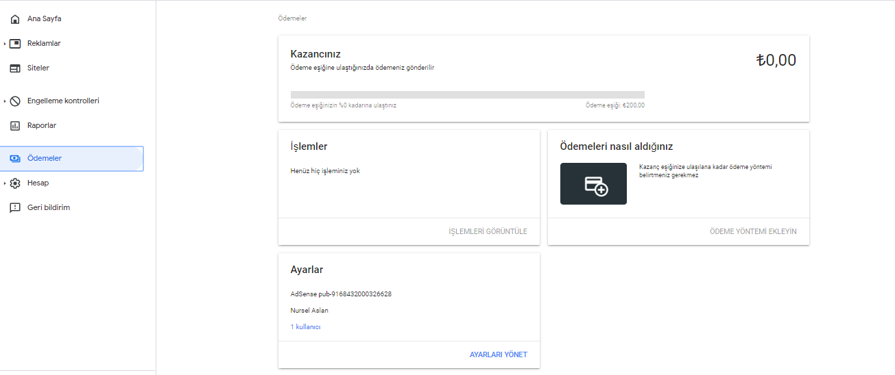Expand the Engelleme kontrolleri section arrow

tap(4, 101)
